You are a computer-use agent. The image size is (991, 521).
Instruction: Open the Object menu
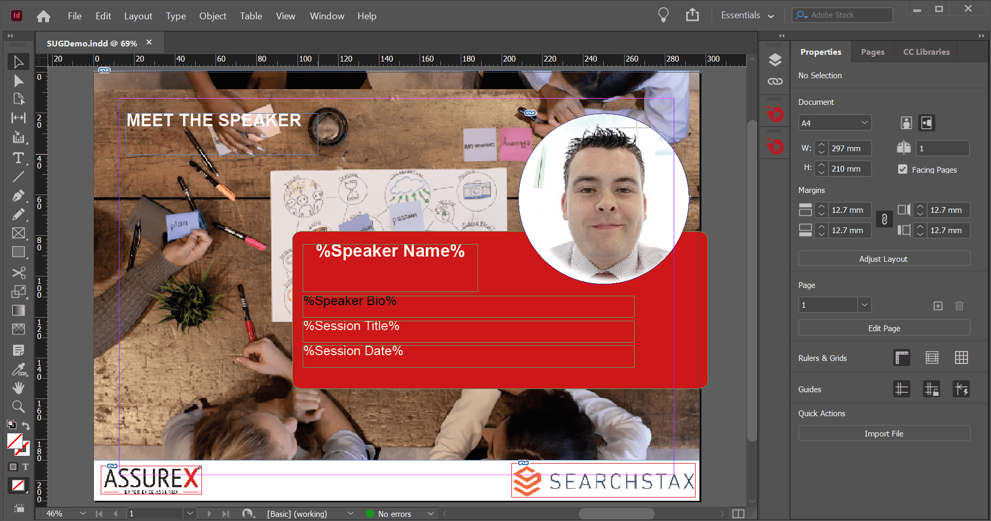tap(212, 16)
